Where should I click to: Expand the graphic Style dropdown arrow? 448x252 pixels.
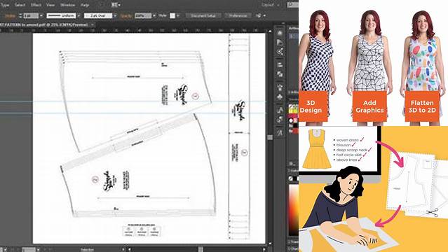click(178, 15)
